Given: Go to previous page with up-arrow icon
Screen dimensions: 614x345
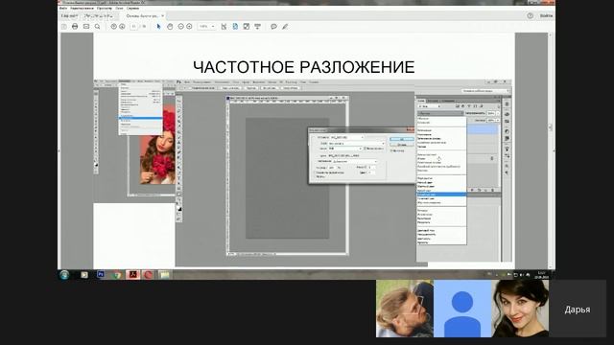Looking at the screenshot, I should (x=113, y=27).
